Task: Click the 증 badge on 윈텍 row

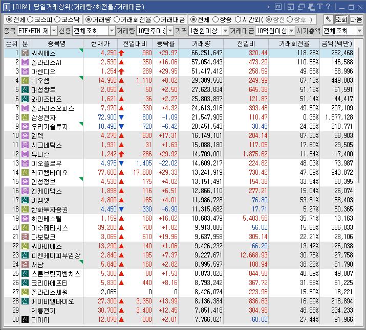Action: tap(25, 135)
